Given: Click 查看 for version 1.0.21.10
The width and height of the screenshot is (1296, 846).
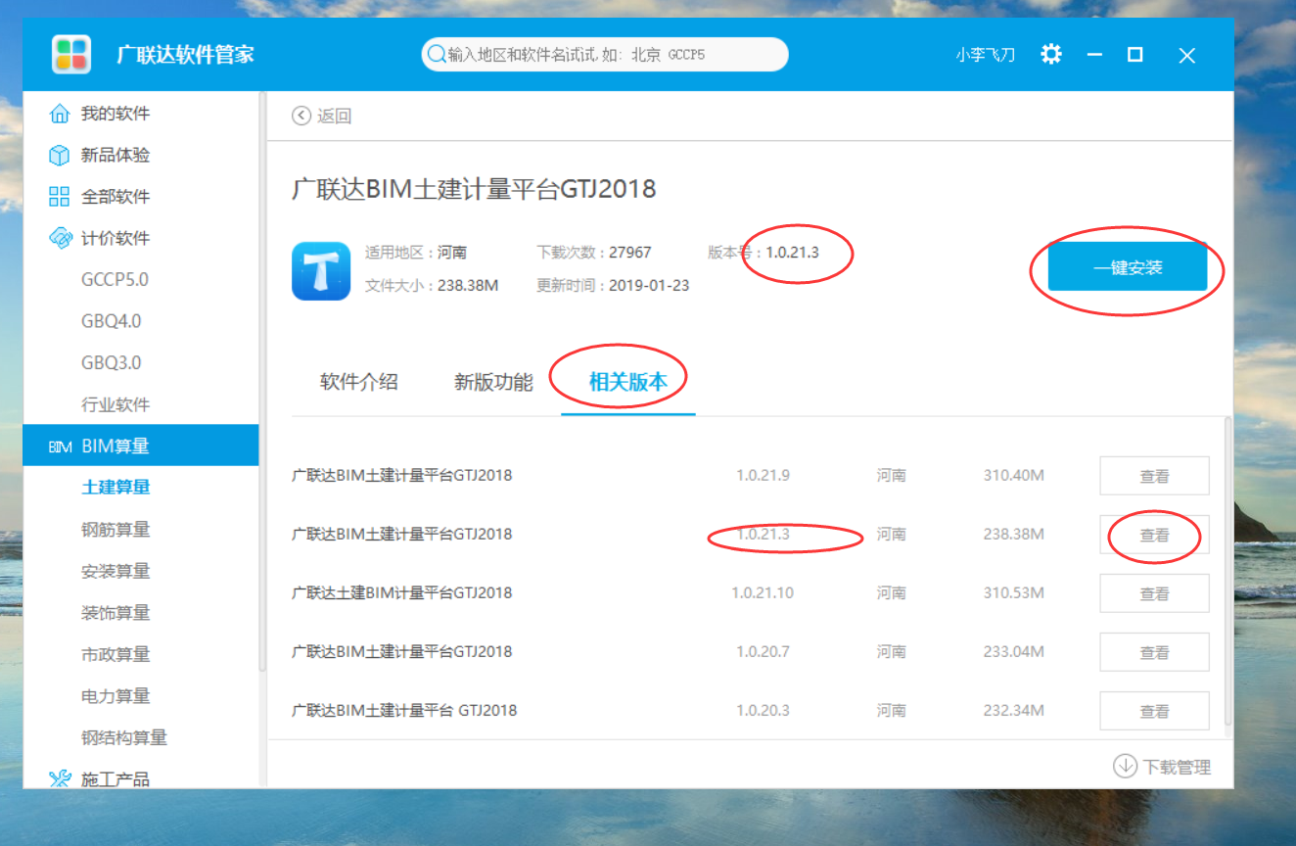Looking at the screenshot, I should click(1154, 593).
